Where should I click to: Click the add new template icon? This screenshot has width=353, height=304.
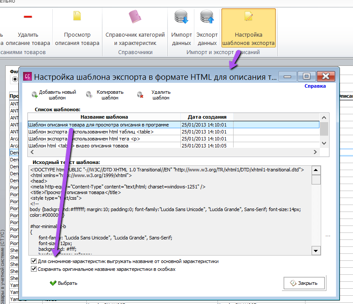click(34, 95)
